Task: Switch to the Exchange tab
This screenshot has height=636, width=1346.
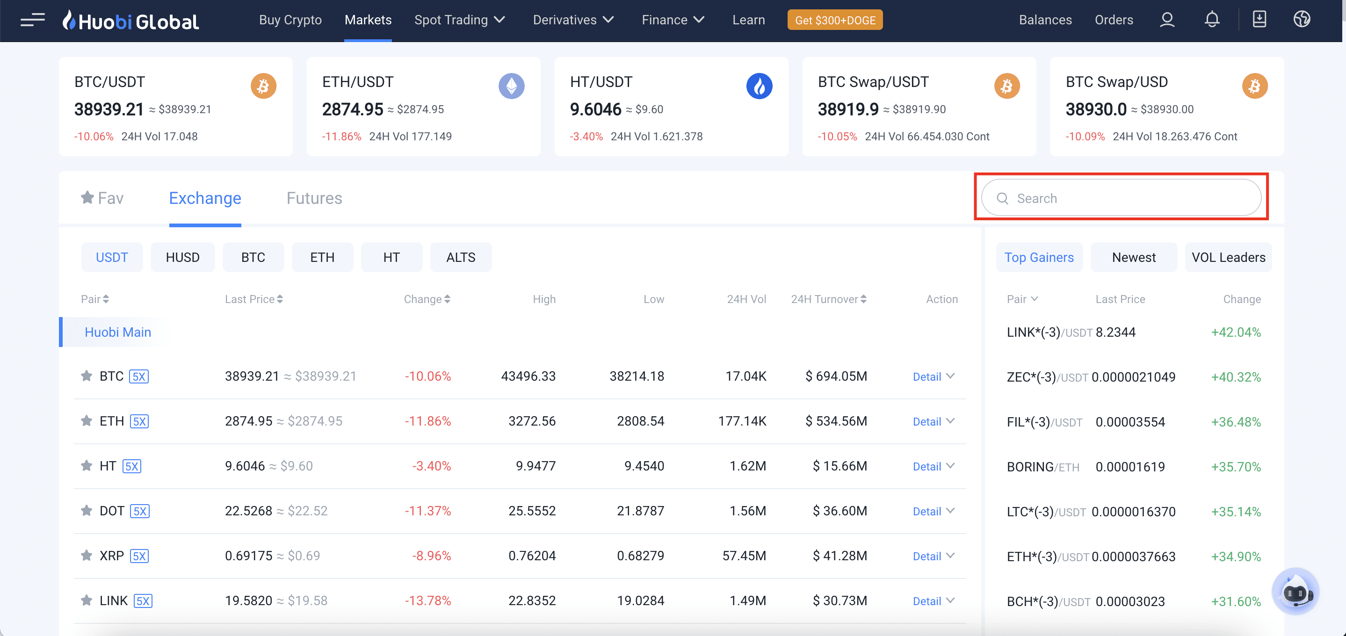Action: coord(204,197)
